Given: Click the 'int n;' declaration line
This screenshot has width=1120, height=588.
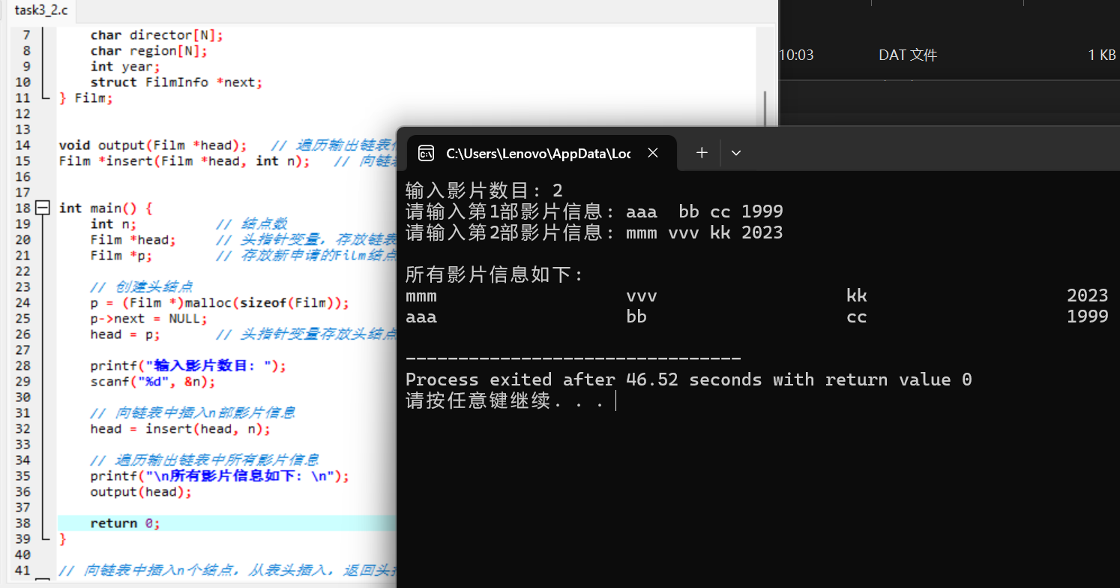Looking at the screenshot, I should coord(113,223).
